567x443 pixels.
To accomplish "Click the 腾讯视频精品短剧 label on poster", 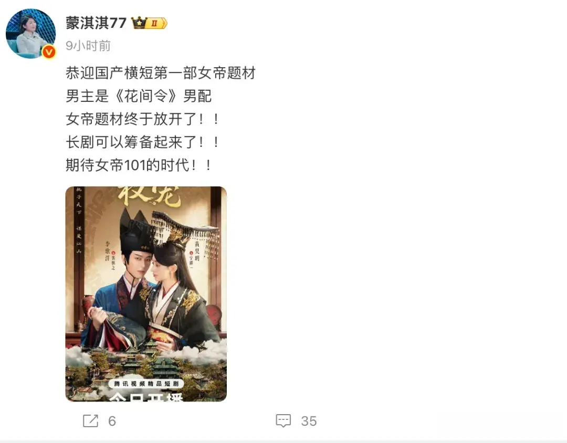I will pos(146,384).
